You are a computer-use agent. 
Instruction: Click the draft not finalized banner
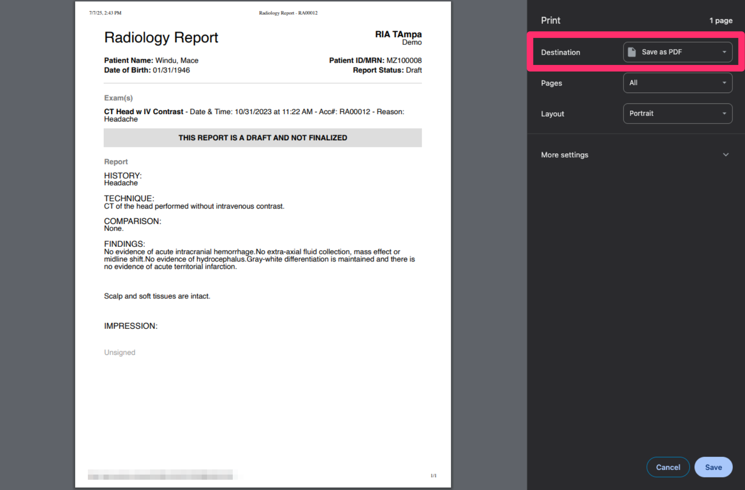tap(263, 138)
